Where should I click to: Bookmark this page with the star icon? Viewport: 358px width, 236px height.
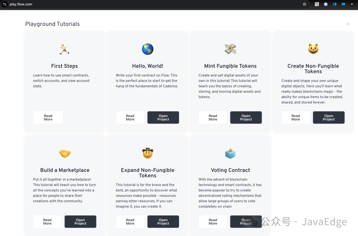click(304, 4)
